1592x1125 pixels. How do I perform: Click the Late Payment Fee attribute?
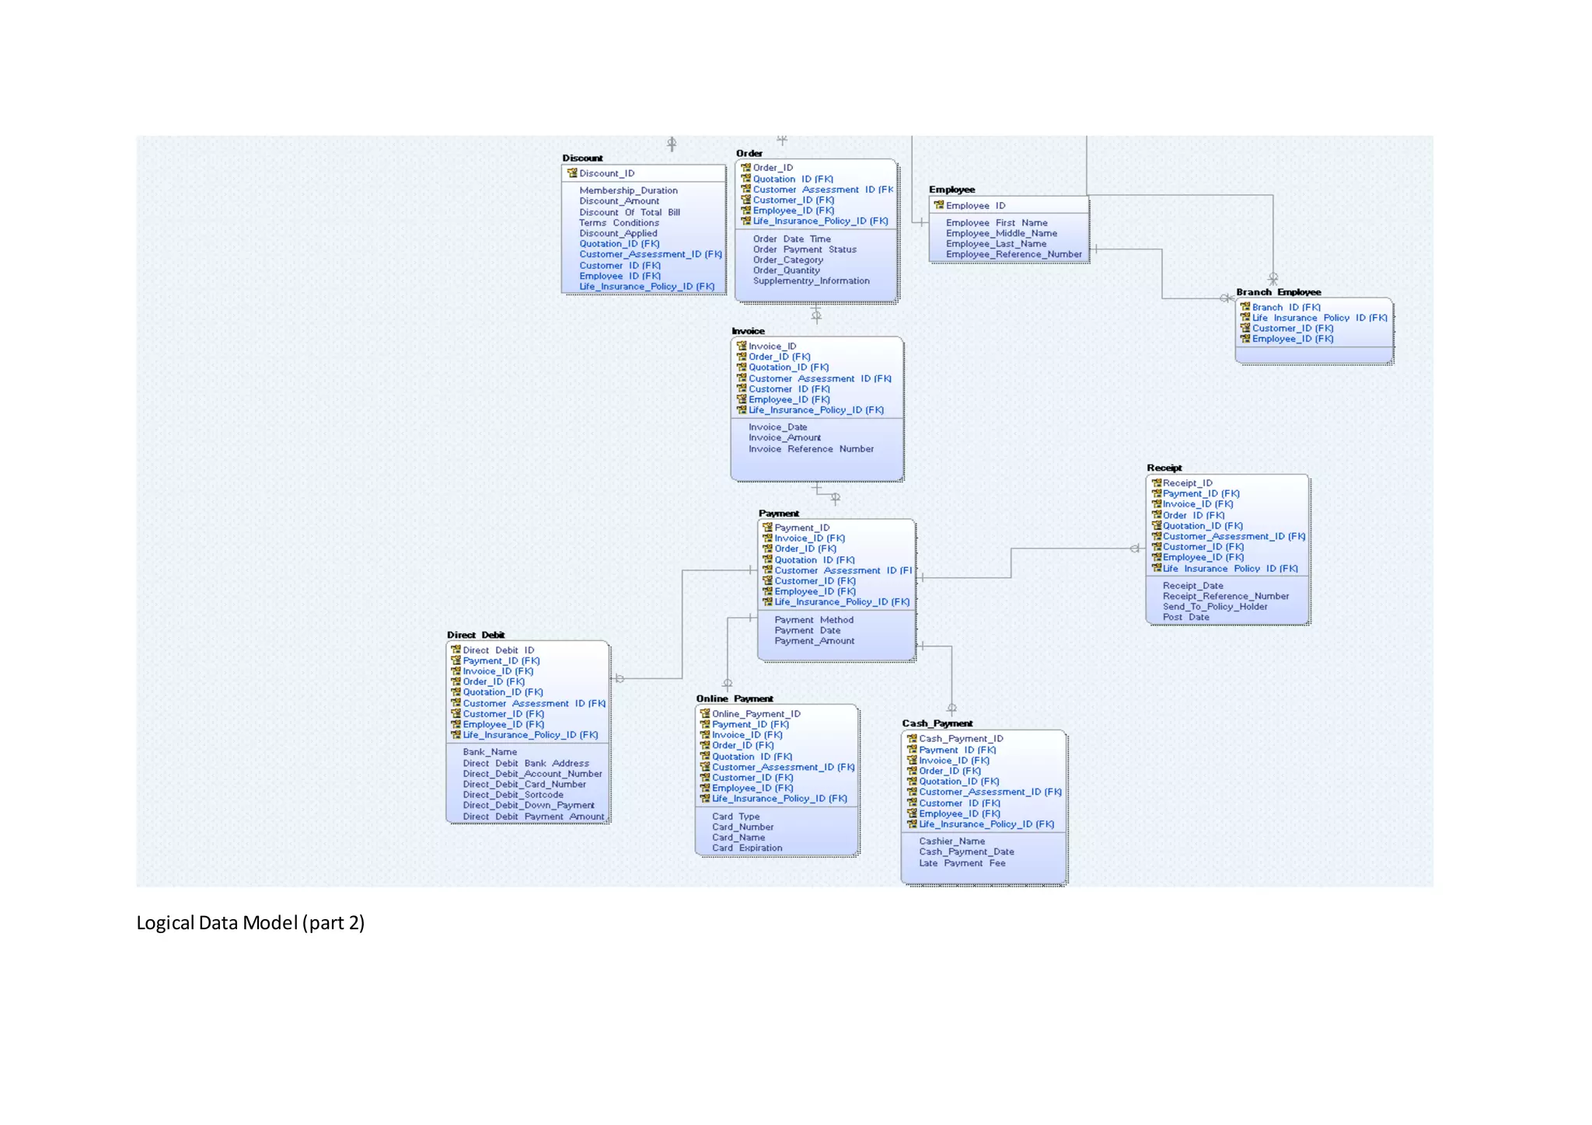(x=962, y=862)
